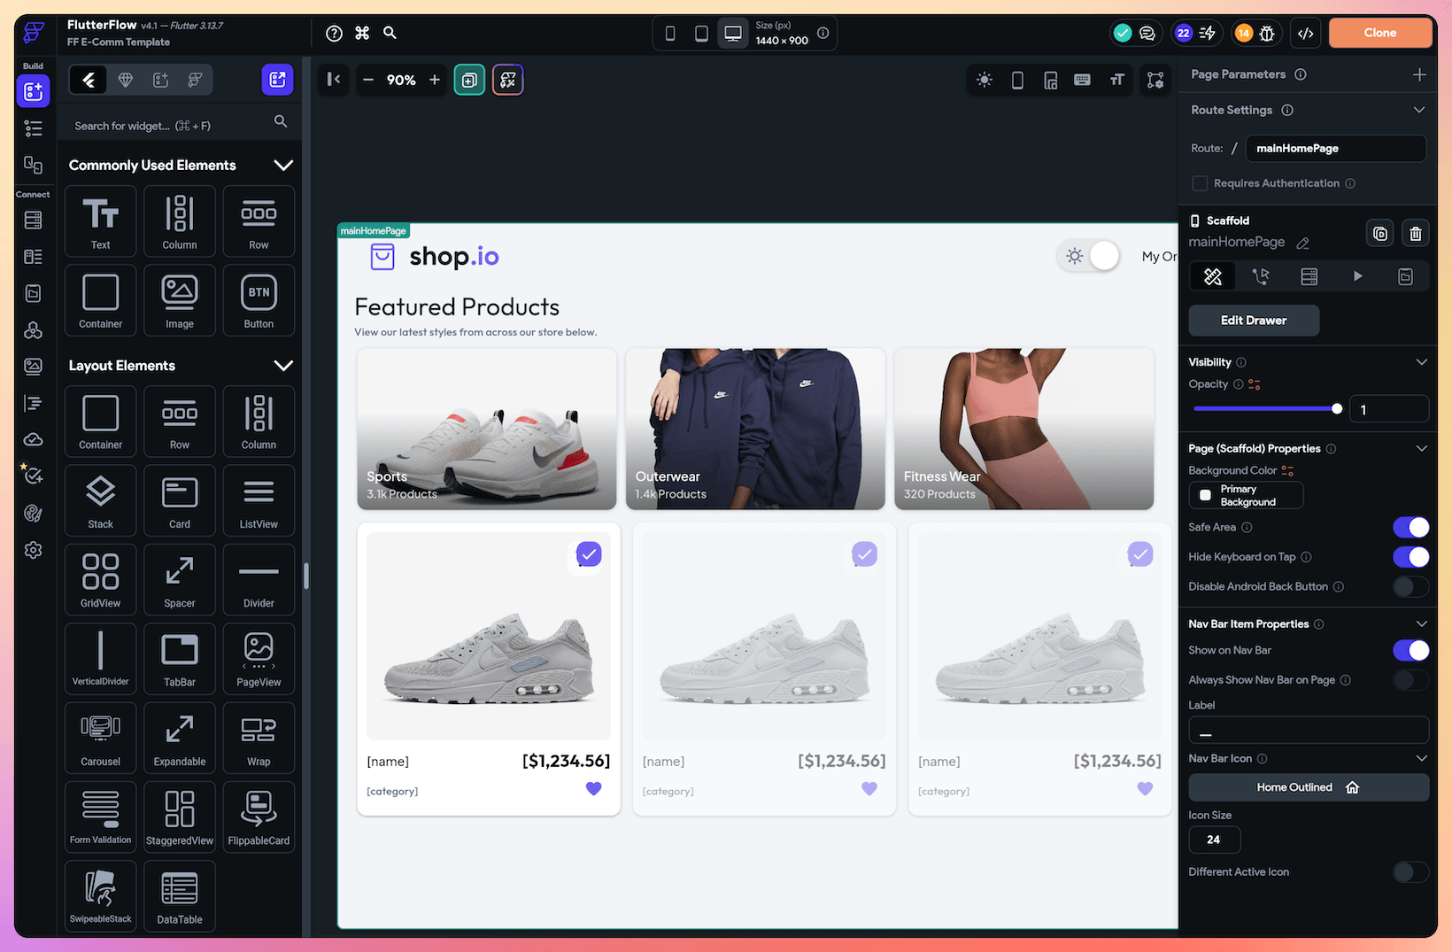
Task: Select the tablet device preview icon
Action: coord(701,34)
